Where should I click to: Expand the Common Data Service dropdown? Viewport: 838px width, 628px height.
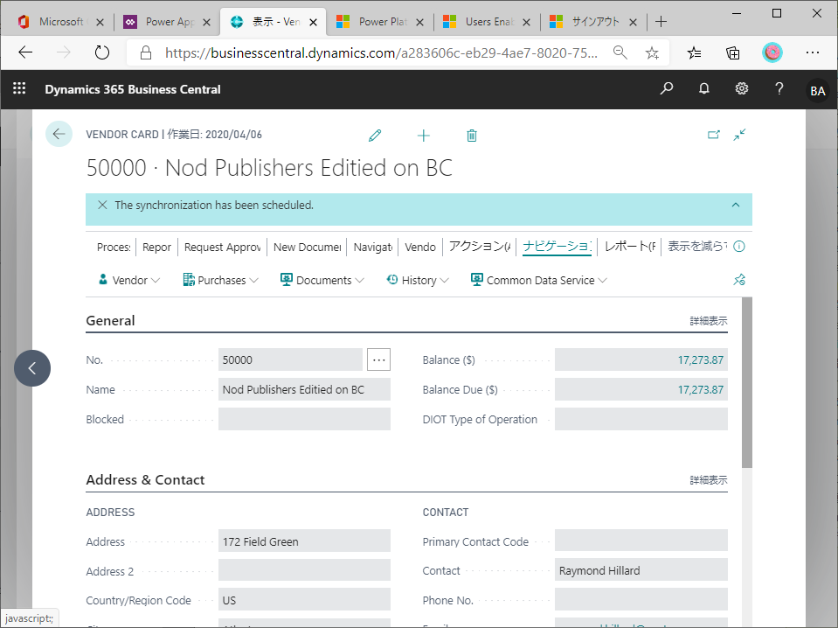click(538, 280)
